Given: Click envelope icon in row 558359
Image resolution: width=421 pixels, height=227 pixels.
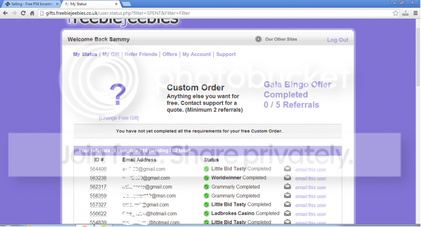Looking at the screenshot, I should tap(287, 195).
